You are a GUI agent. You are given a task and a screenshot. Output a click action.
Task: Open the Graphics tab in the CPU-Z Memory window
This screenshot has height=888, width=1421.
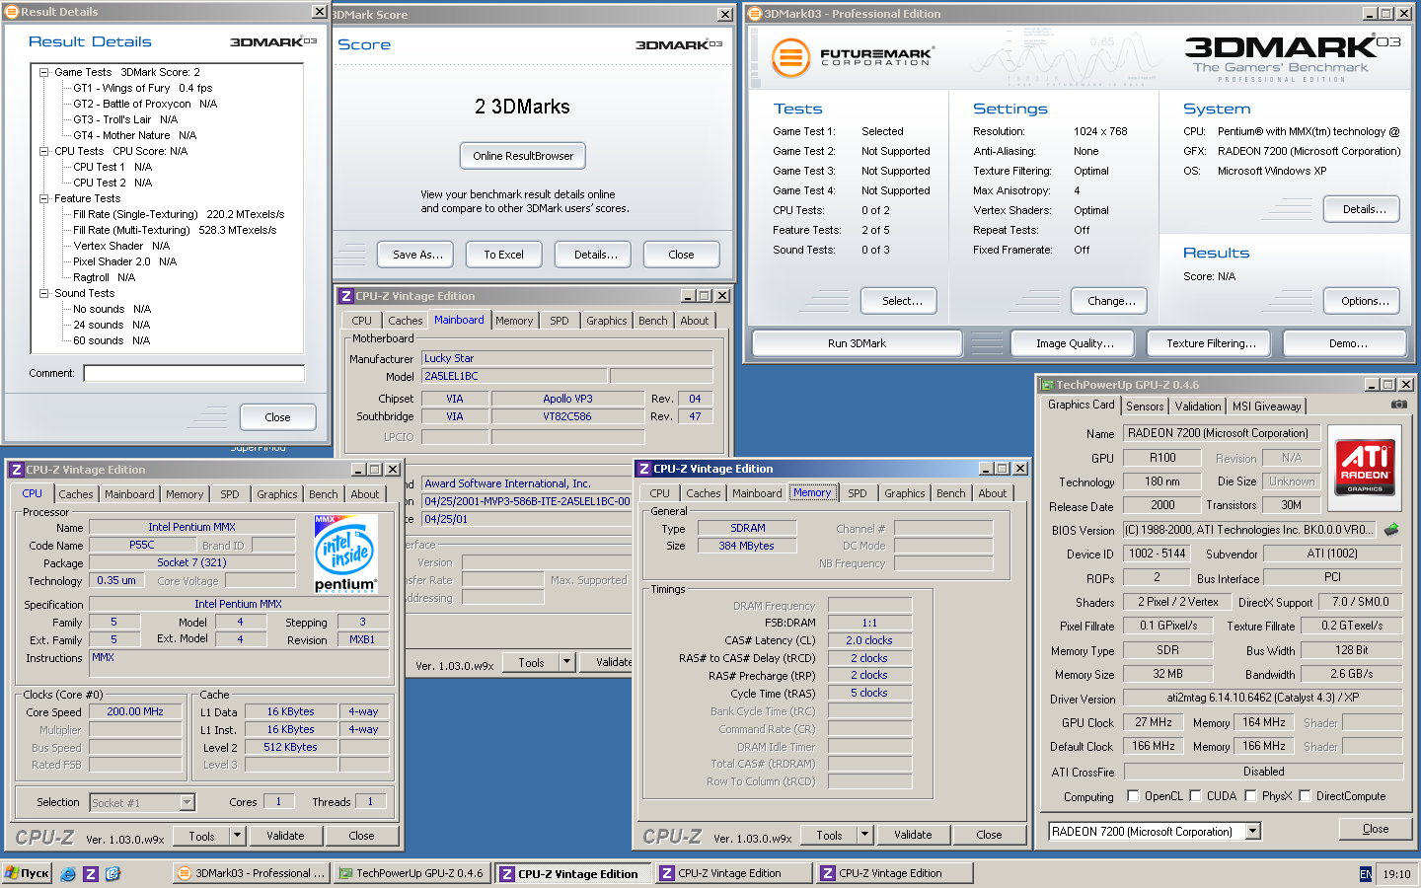click(905, 493)
